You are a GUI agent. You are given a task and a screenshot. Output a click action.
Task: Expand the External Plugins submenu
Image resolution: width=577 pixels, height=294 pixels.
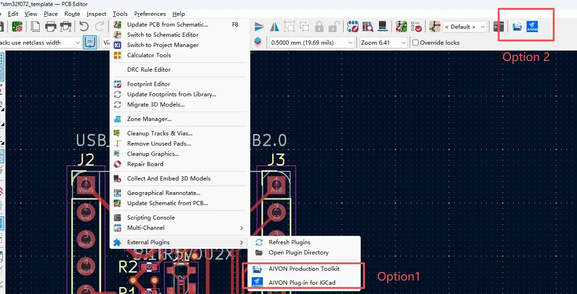(180, 242)
